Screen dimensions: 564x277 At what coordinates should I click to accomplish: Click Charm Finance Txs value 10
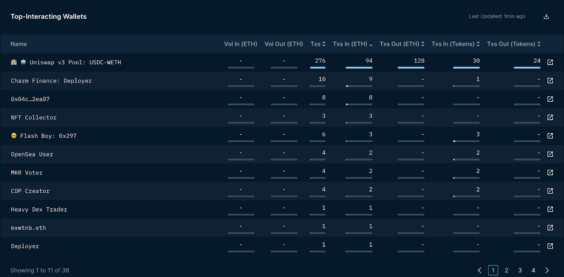322,79
